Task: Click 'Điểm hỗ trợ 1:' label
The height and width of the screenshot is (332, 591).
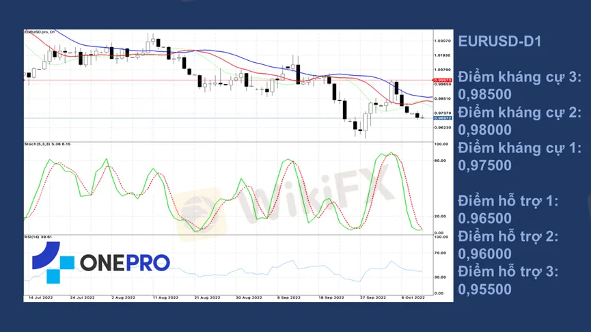Action: [508, 201]
